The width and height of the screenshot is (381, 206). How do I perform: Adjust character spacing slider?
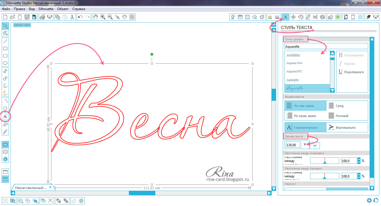click(x=325, y=161)
